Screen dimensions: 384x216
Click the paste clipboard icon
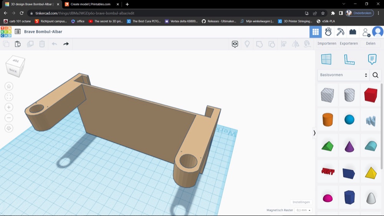18,44
